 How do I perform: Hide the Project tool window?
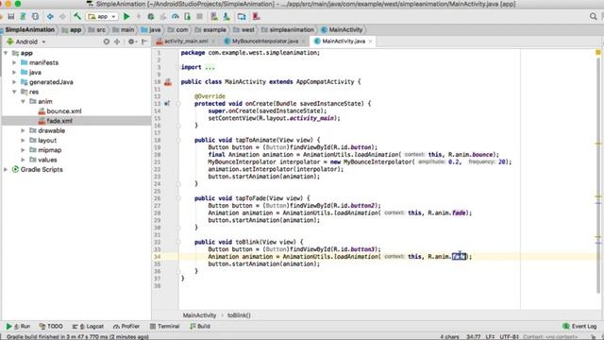click(144, 42)
